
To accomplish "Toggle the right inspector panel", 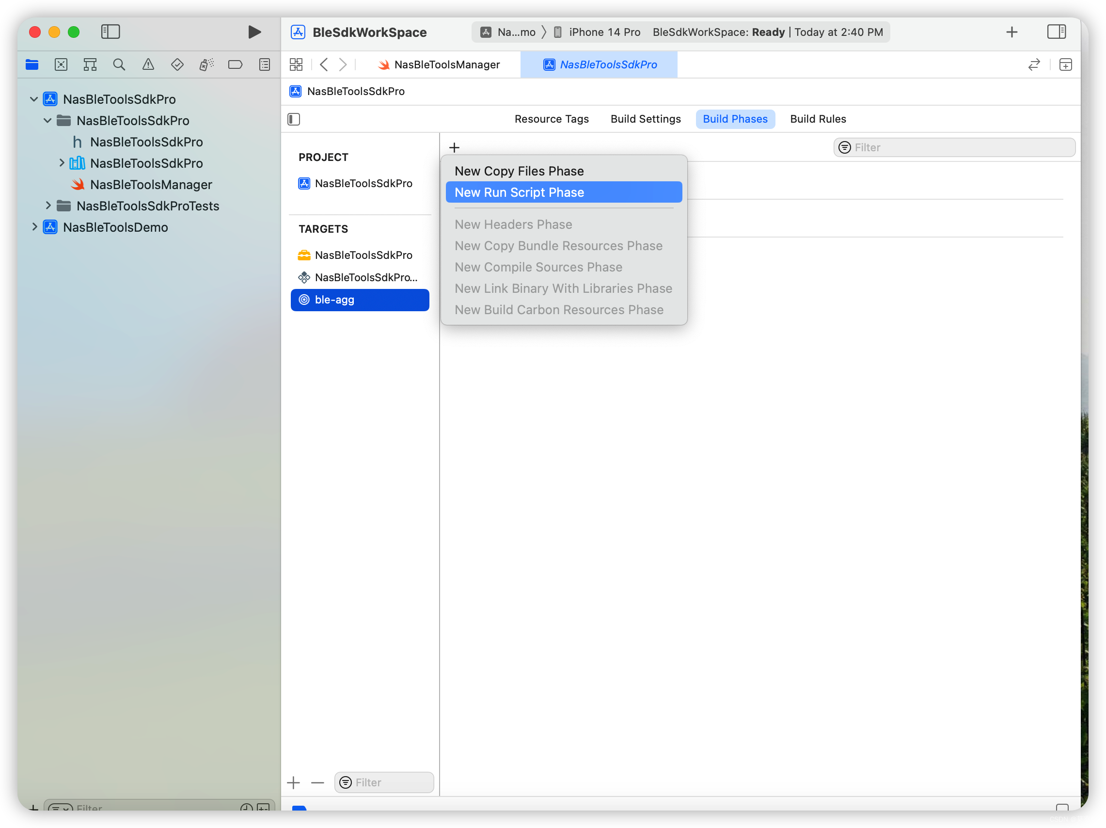I will (1057, 32).
